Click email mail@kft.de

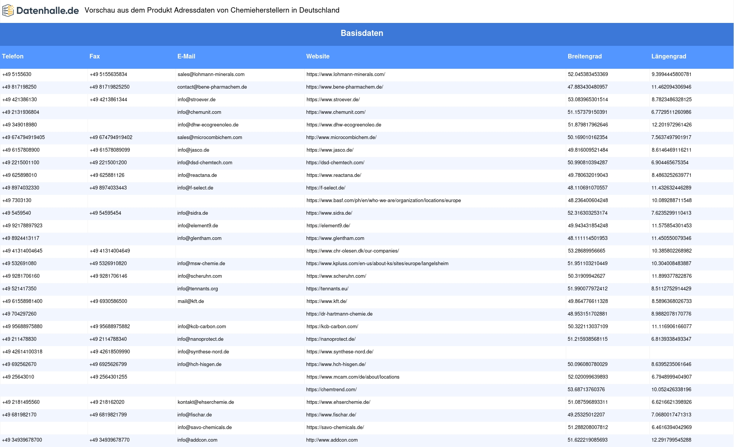pos(191,301)
